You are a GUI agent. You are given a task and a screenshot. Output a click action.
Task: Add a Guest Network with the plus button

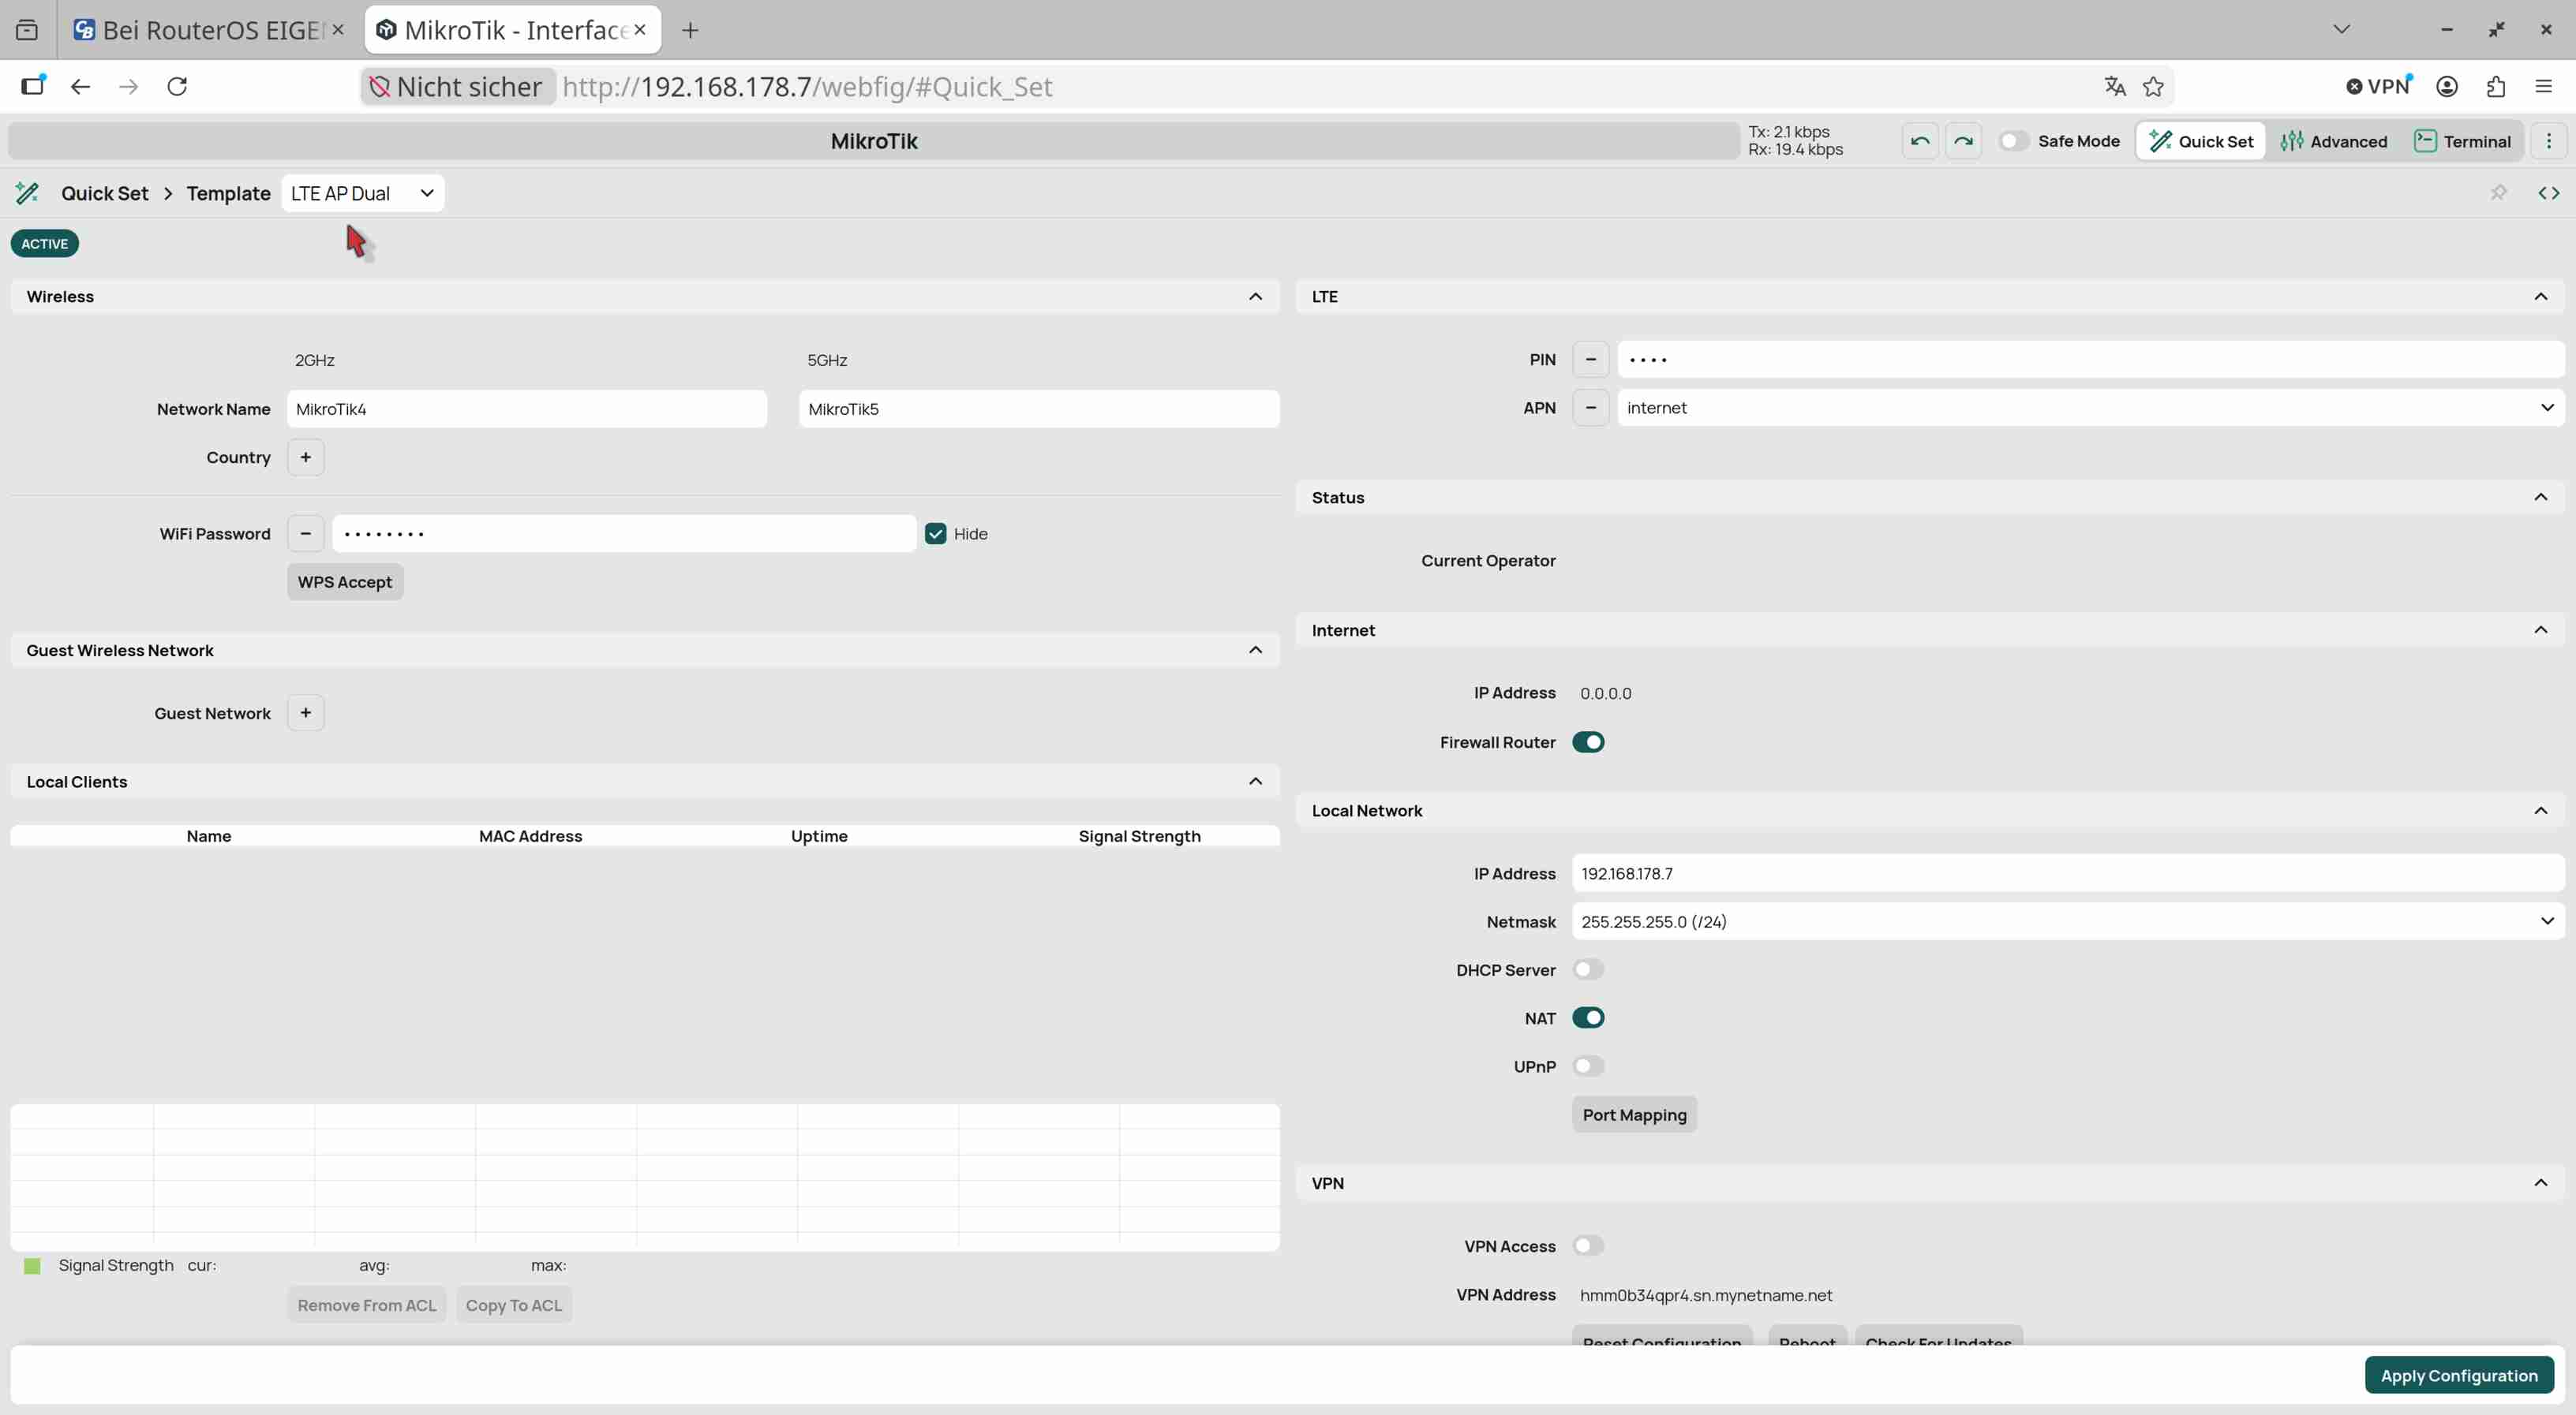[x=306, y=714]
